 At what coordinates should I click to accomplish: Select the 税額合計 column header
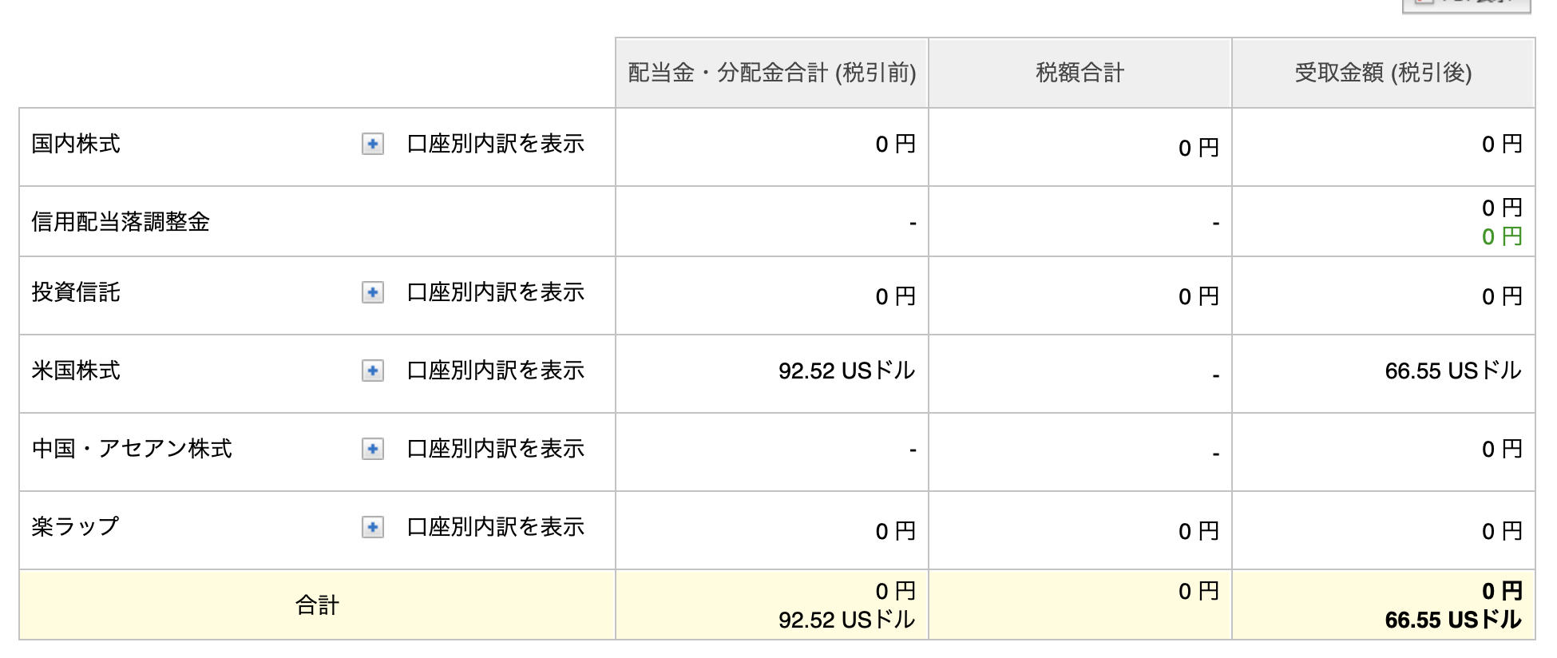click(1080, 73)
